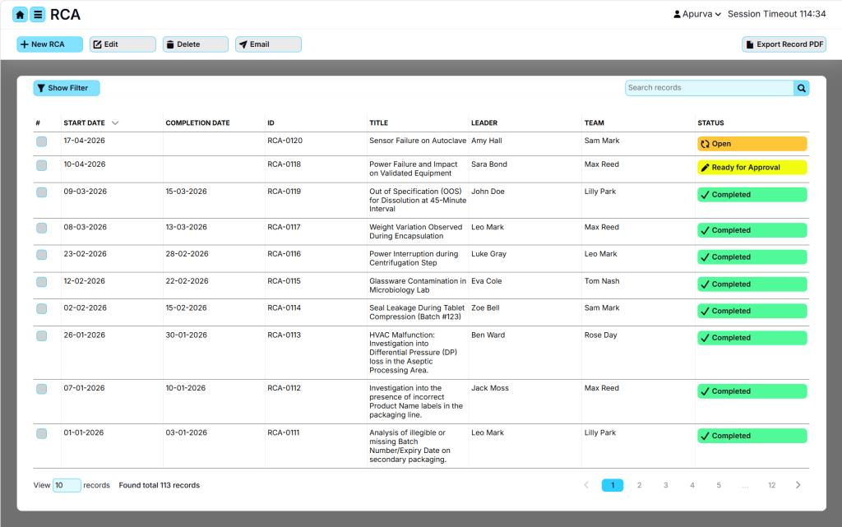Image resolution: width=842 pixels, height=527 pixels.
Task: Click completion date 13-03-2026
Action: coord(187,227)
